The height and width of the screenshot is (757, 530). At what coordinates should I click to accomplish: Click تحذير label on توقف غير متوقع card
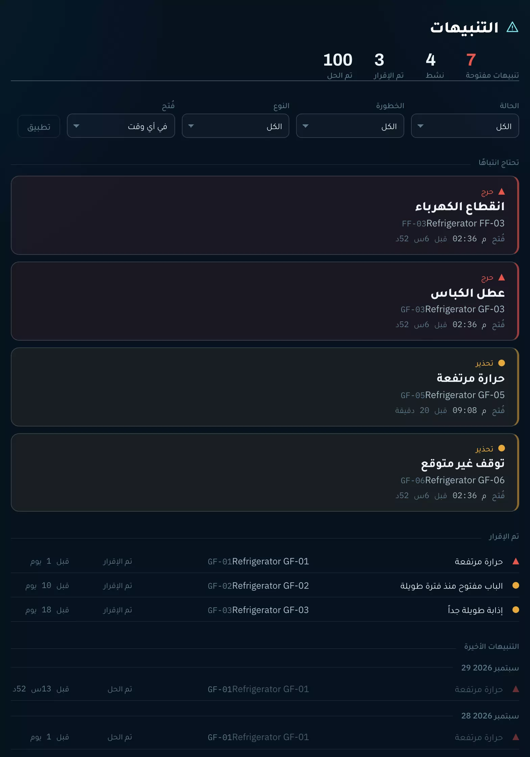click(484, 448)
